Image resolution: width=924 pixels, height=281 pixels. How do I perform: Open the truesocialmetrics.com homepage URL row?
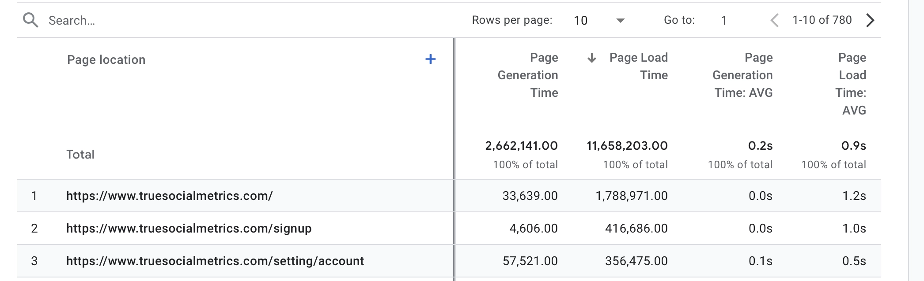pyautogui.click(x=169, y=196)
